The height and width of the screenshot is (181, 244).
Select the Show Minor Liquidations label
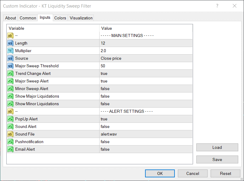point(37,104)
